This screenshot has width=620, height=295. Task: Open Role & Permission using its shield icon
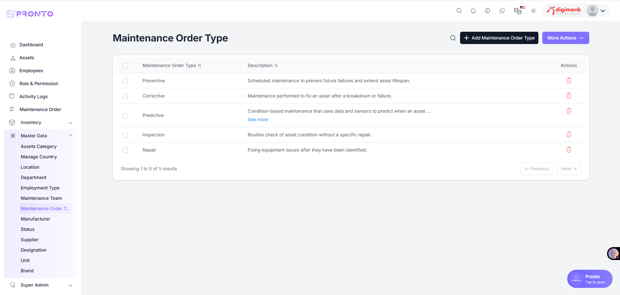(12, 84)
